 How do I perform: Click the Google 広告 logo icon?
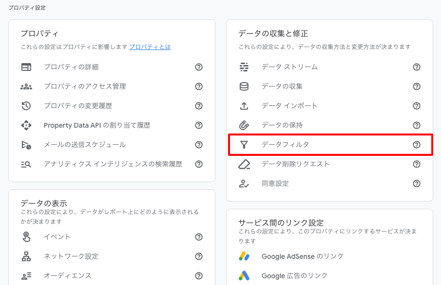tap(244, 276)
